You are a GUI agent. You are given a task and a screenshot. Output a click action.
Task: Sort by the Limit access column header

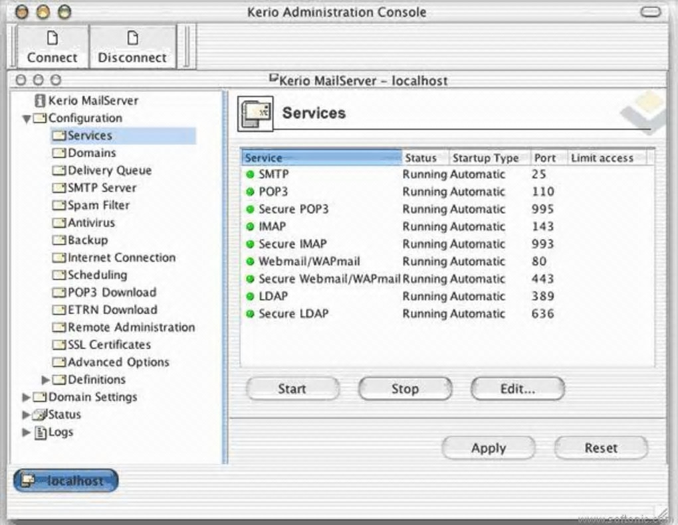[607, 158]
